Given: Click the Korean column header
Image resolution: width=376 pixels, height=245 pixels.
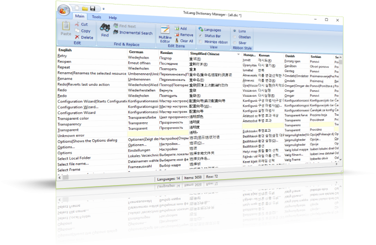Looking at the screenshot, I should [264, 55].
